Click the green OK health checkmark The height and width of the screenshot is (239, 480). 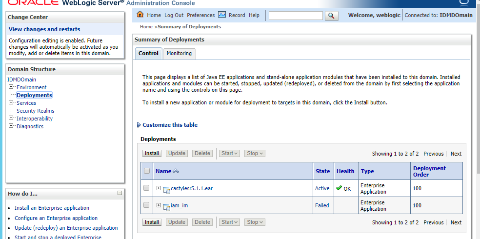tap(339, 188)
